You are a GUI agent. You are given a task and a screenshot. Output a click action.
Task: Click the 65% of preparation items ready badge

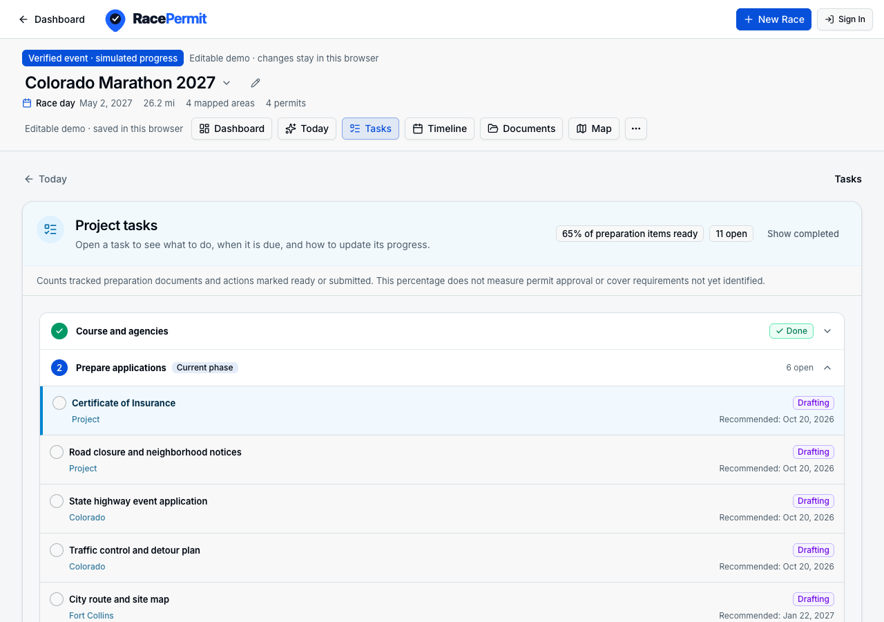(x=630, y=234)
